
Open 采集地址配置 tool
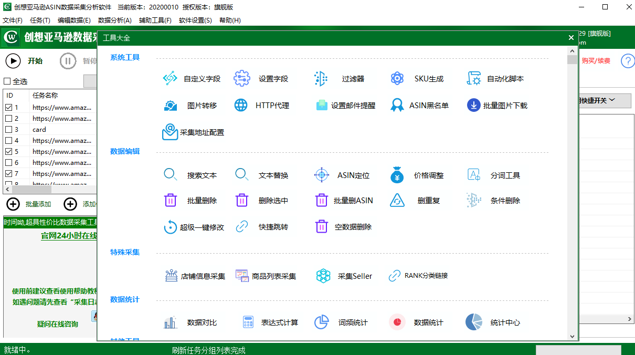coord(193,132)
